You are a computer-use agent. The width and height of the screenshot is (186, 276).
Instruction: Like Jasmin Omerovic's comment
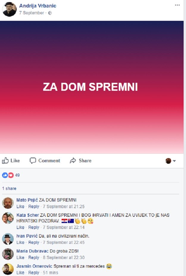(x=20, y=273)
